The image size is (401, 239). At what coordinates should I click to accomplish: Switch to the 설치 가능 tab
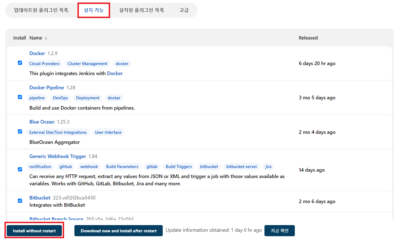[94, 10]
